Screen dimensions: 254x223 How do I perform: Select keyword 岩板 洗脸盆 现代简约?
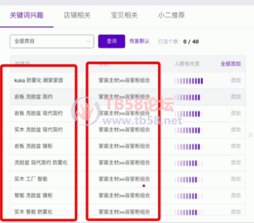tap(38, 113)
